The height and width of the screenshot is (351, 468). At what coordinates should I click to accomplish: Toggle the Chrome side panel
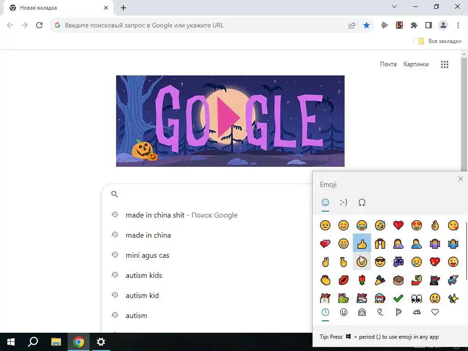(x=429, y=26)
